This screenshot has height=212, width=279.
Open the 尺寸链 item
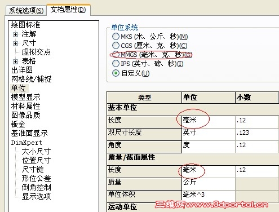(33, 169)
